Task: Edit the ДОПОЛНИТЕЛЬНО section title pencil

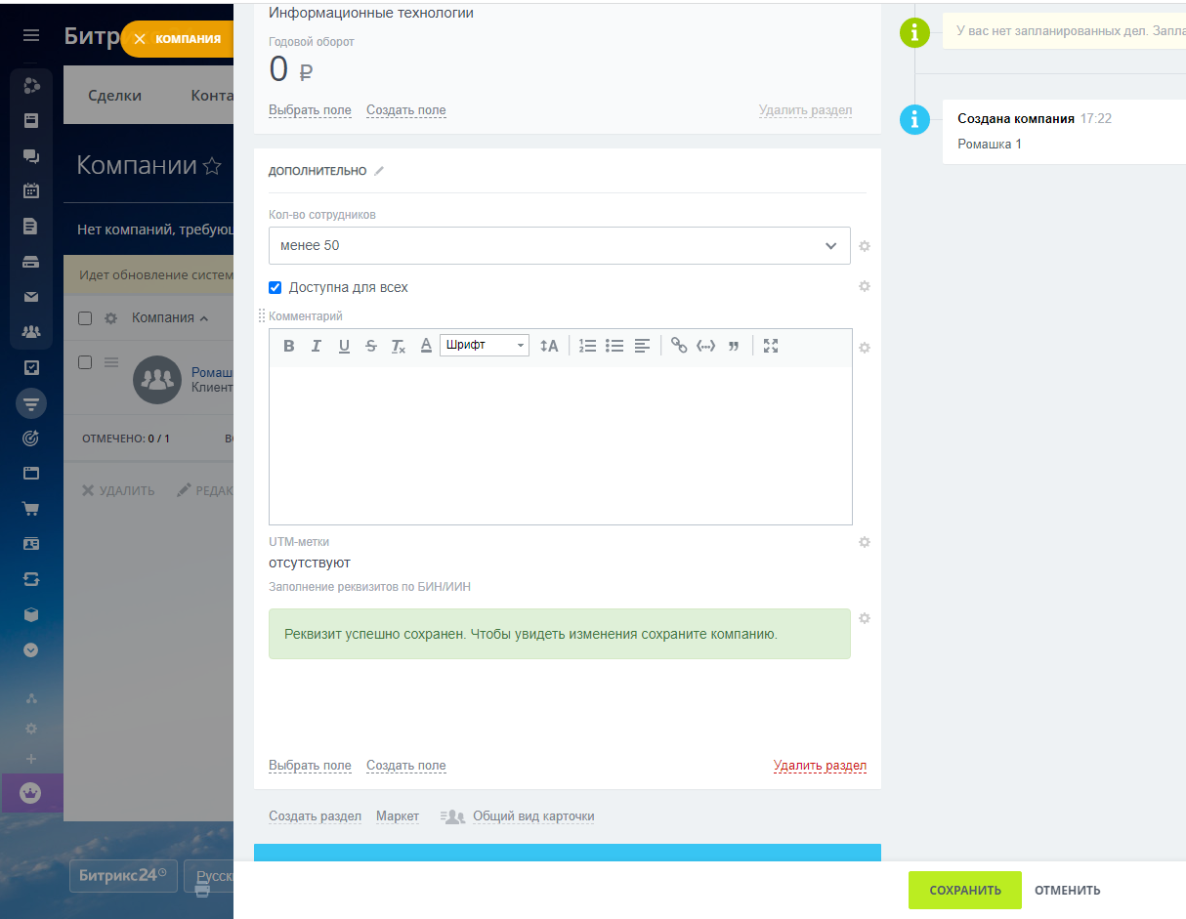Action: pos(379,171)
